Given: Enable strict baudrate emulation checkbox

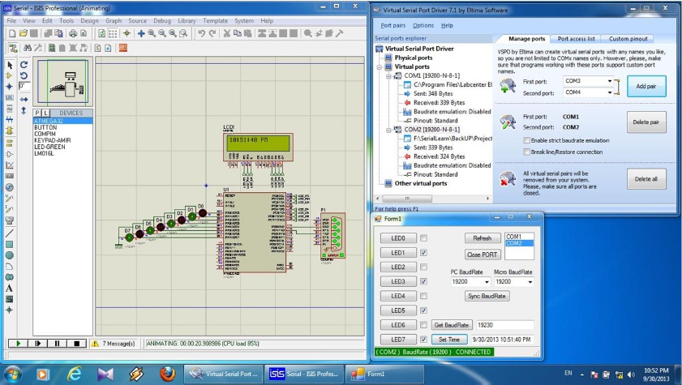Looking at the screenshot, I should (x=526, y=140).
